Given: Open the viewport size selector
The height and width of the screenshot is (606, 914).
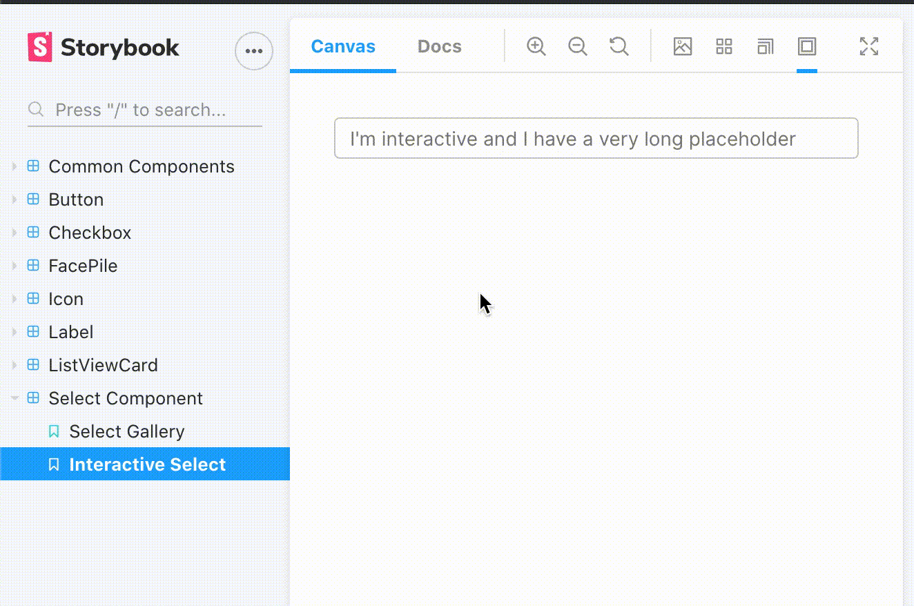Looking at the screenshot, I should pyautogui.click(x=766, y=46).
